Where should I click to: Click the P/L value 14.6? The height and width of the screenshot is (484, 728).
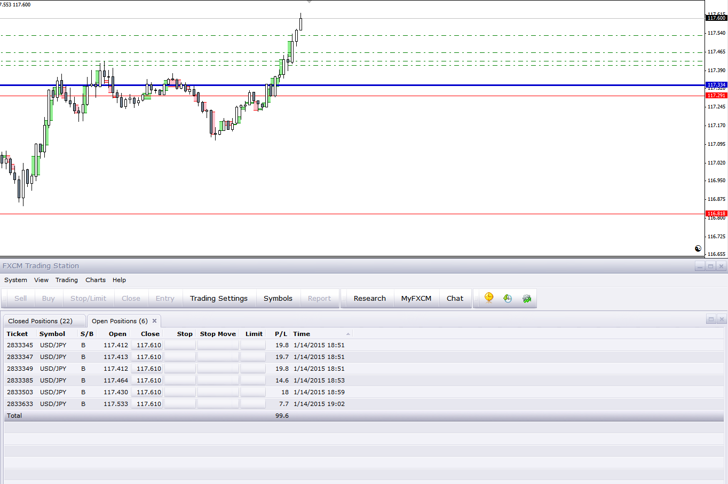282,380
